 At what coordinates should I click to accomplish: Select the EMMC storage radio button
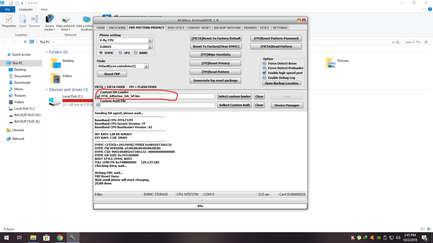point(101,53)
